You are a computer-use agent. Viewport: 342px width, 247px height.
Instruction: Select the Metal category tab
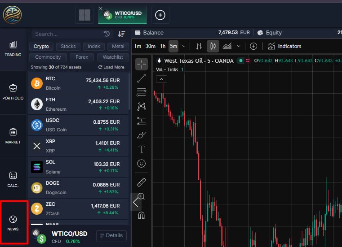tap(118, 46)
